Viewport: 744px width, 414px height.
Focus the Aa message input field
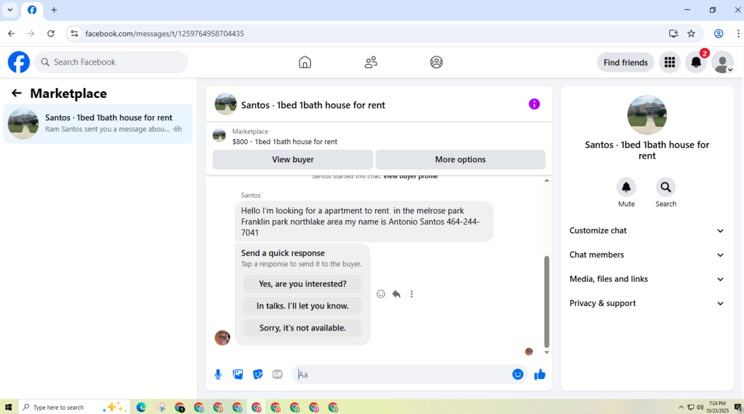pyautogui.click(x=402, y=374)
